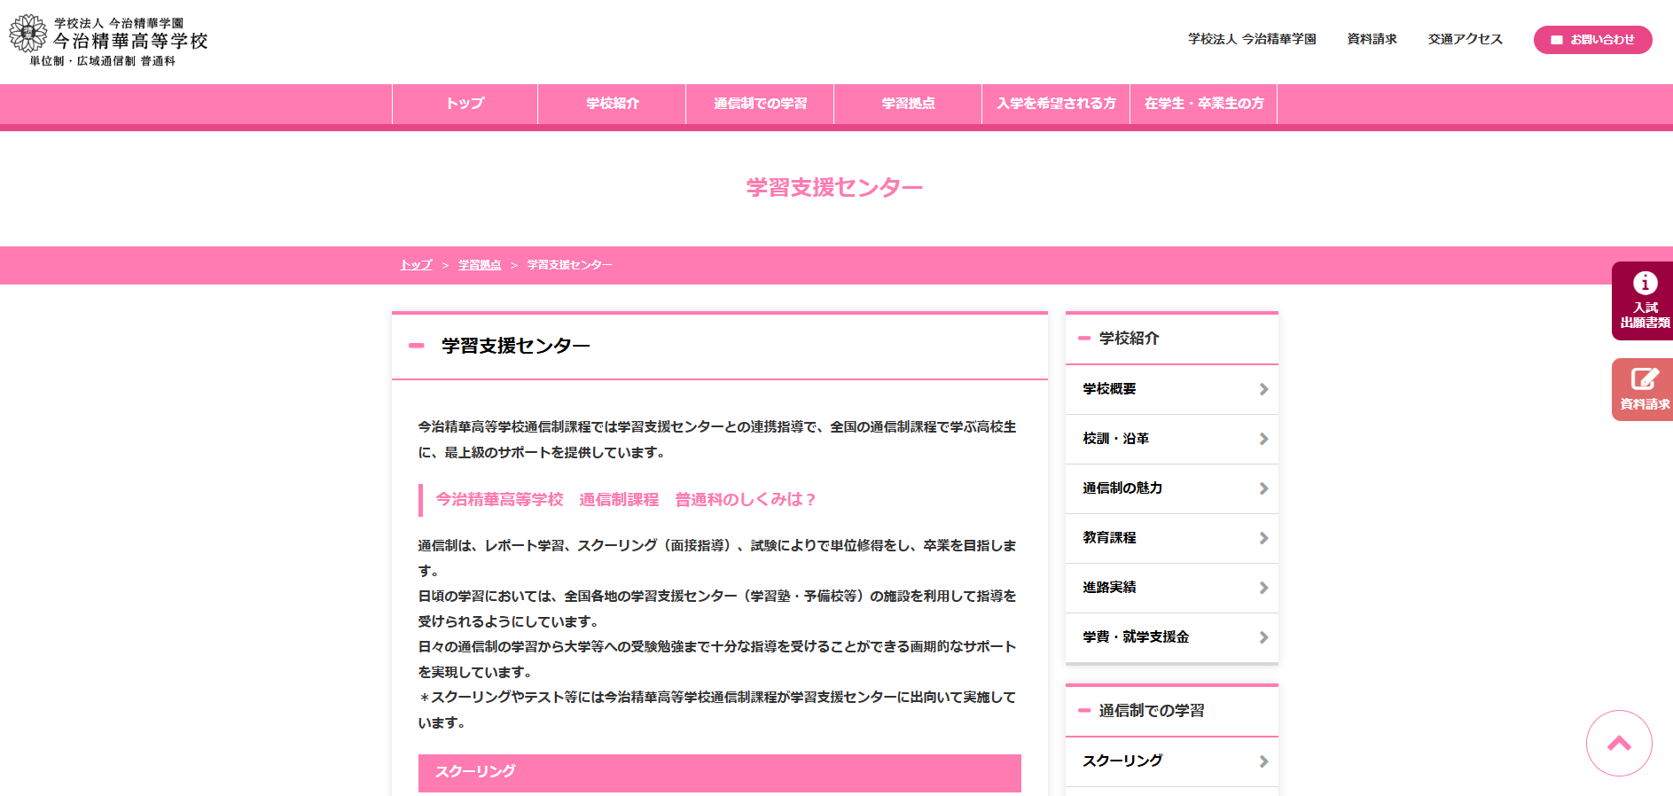Open the スクーリング sidebar item

pos(1122,761)
